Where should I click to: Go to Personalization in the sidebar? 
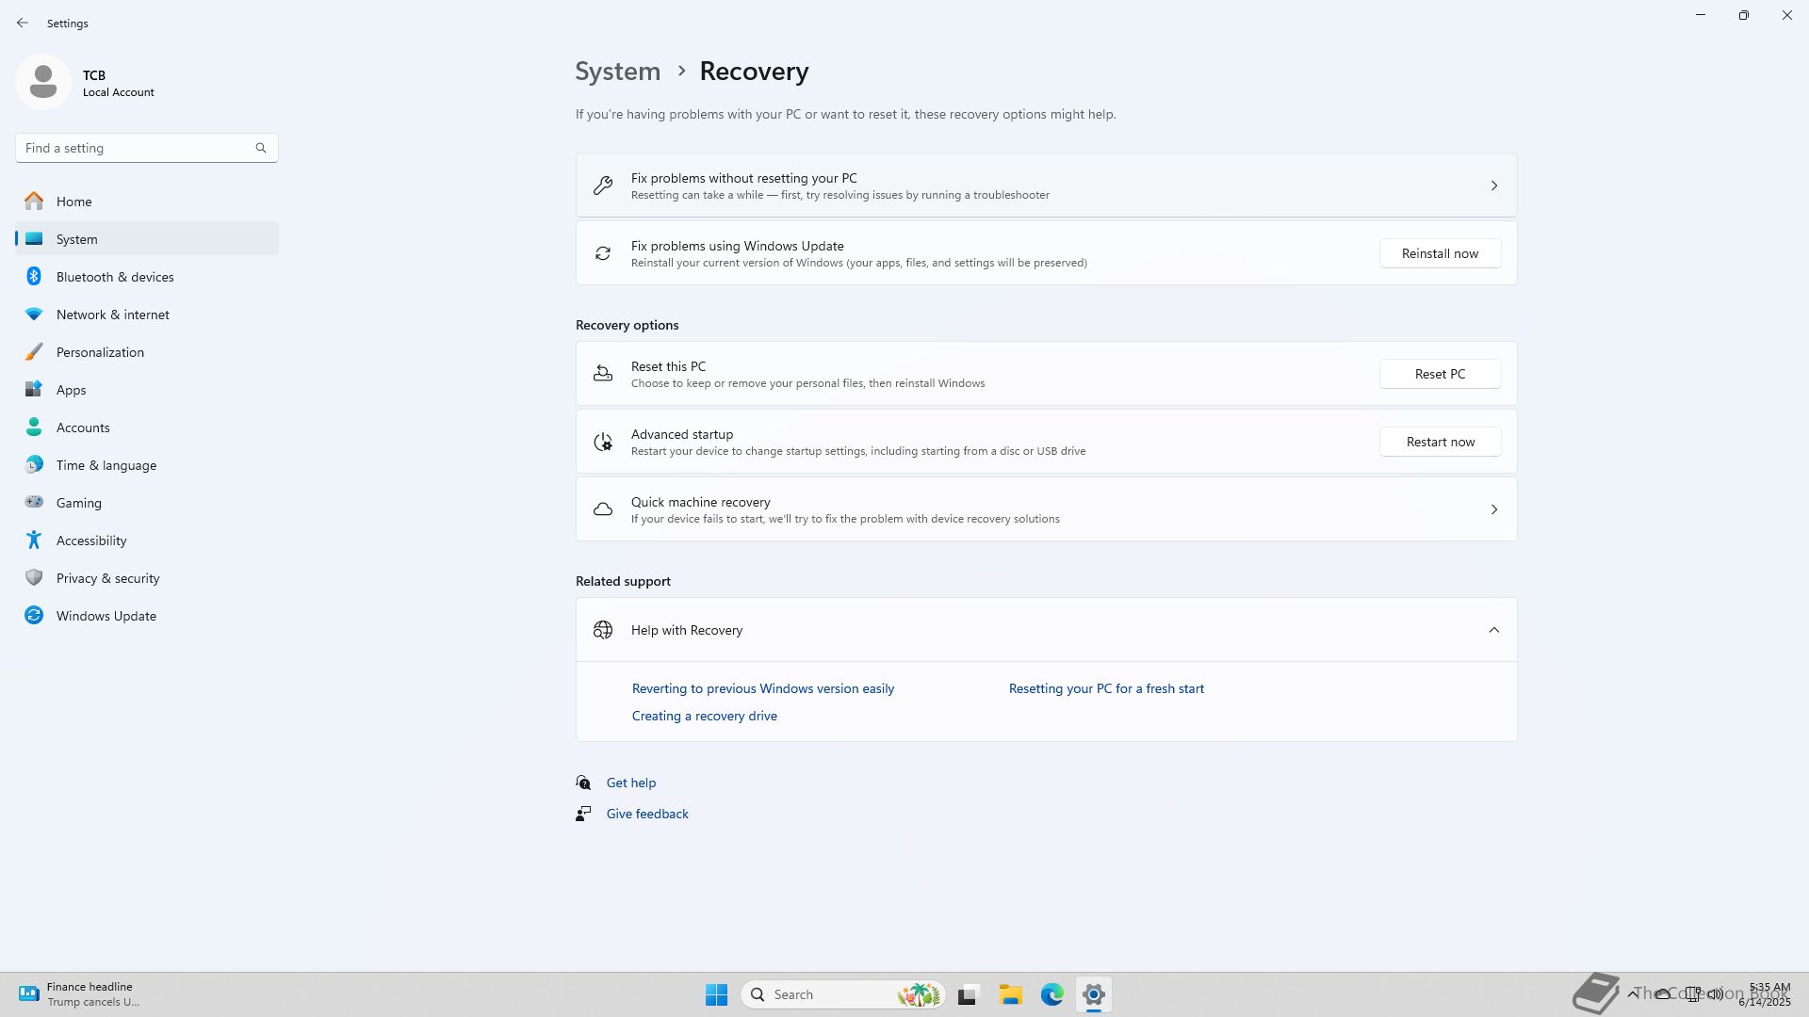[100, 352]
